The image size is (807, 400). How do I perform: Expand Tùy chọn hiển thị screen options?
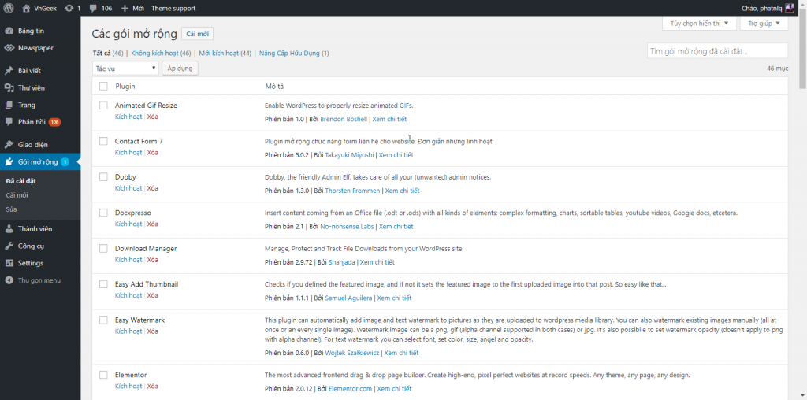(699, 23)
